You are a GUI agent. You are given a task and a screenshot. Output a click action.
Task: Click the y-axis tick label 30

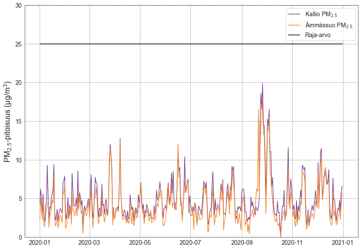(x=18, y=6)
